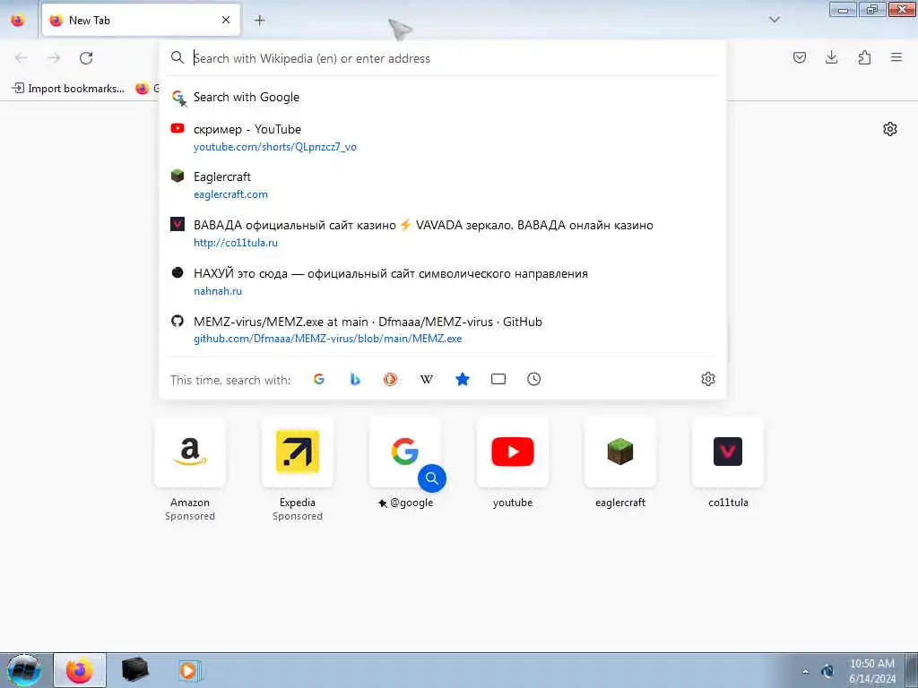Search this time with DuckDuckGo icon
Screen dimensions: 918x688
click(391, 379)
